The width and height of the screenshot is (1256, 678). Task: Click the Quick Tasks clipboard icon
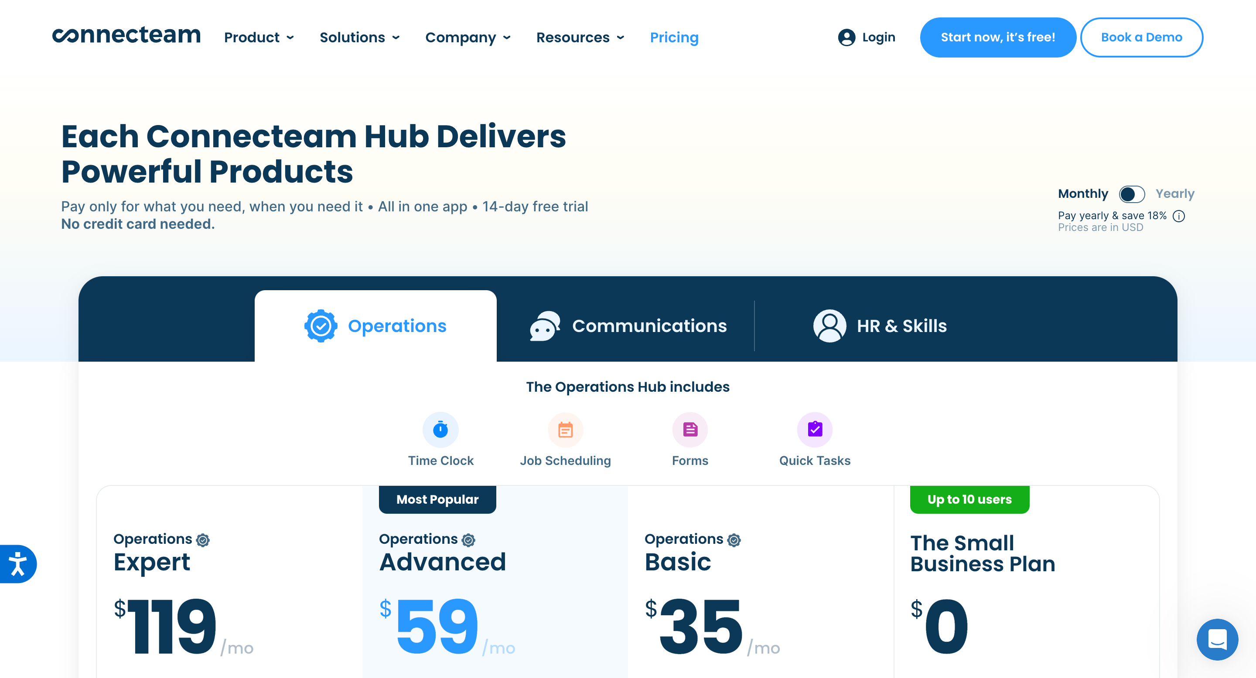[815, 430]
